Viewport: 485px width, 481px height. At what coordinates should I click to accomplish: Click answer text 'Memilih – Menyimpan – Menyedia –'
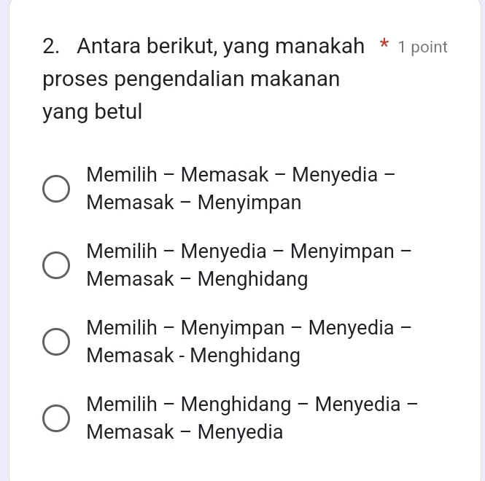pyautogui.click(x=248, y=328)
